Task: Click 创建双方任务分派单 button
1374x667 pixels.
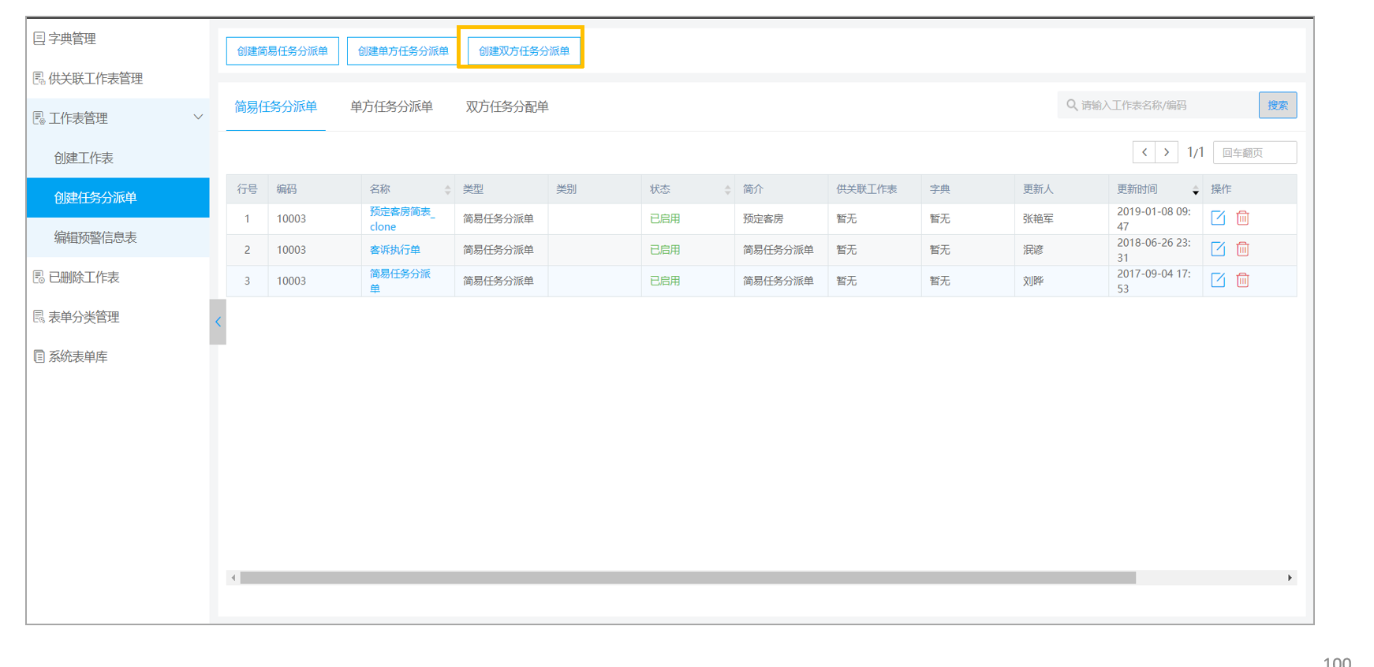Action: pos(524,50)
